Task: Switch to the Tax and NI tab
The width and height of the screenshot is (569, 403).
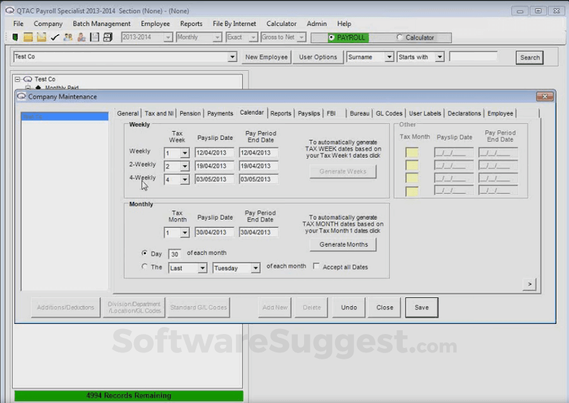Action: (158, 113)
